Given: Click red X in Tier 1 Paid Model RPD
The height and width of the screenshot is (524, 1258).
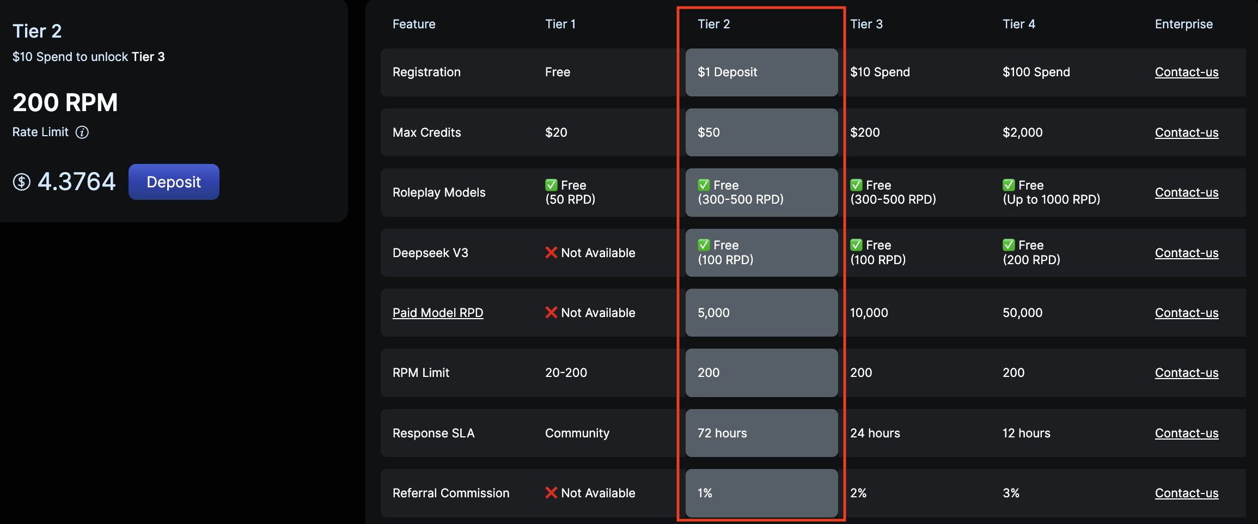Looking at the screenshot, I should pyautogui.click(x=551, y=313).
